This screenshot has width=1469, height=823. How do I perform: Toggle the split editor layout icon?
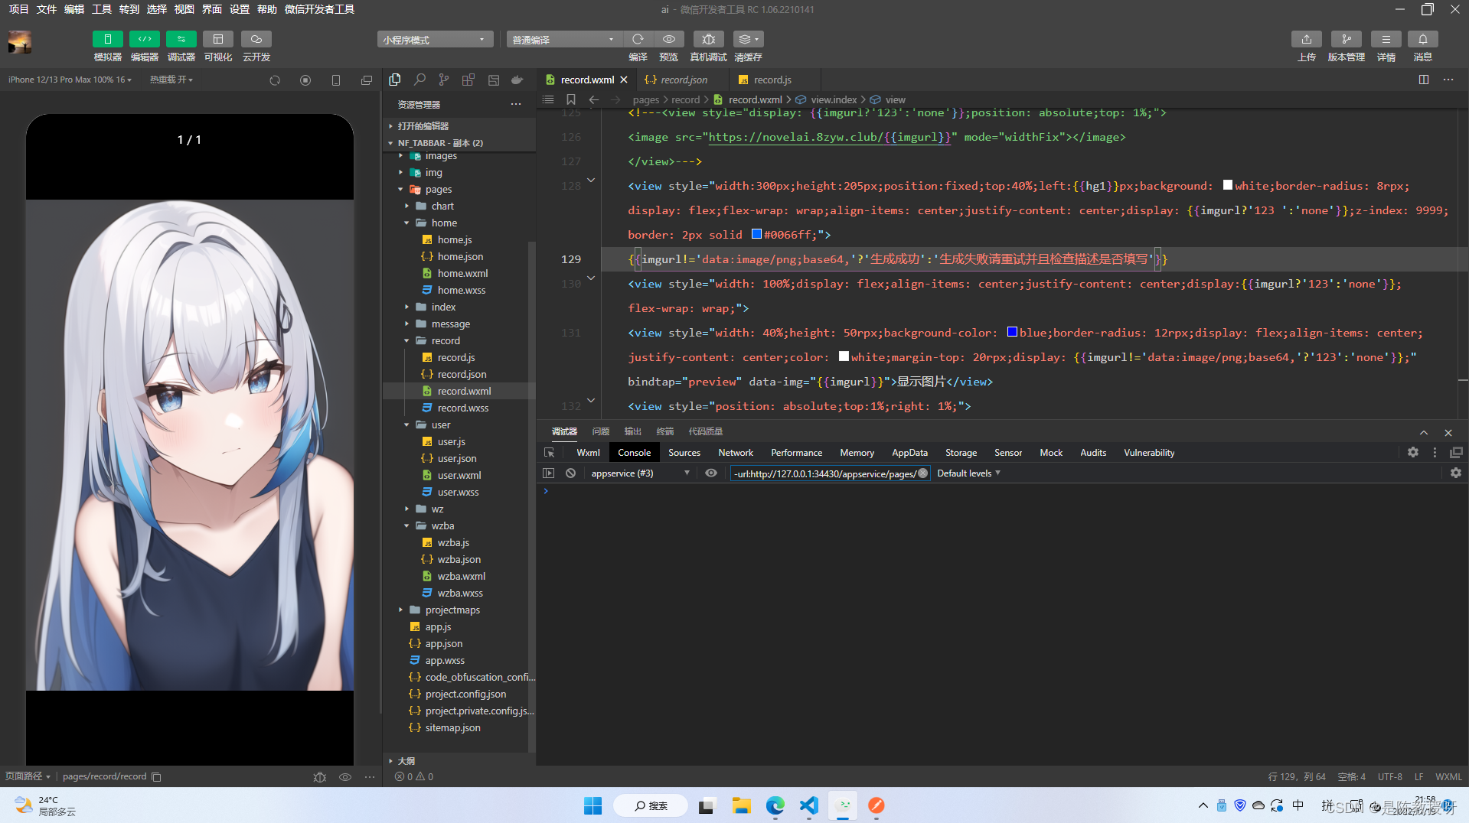pyautogui.click(x=1424, y=79)
